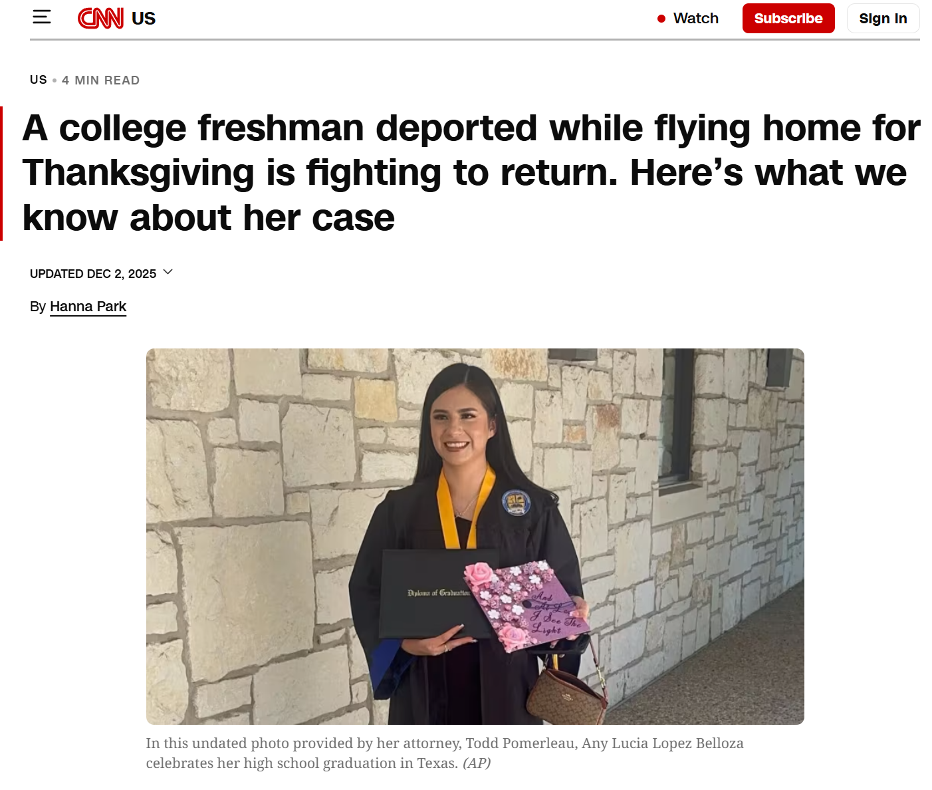
Task: Click the 'Any Lucia Lopez Belloza' name in the caption
Action: click(x=662, y=743)
